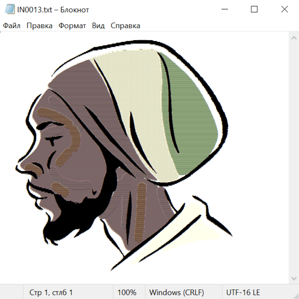The height and width of the screenshot is (299, 299).
Task: Click the 100% zoom level in status bar
Action: pos(127,292)
